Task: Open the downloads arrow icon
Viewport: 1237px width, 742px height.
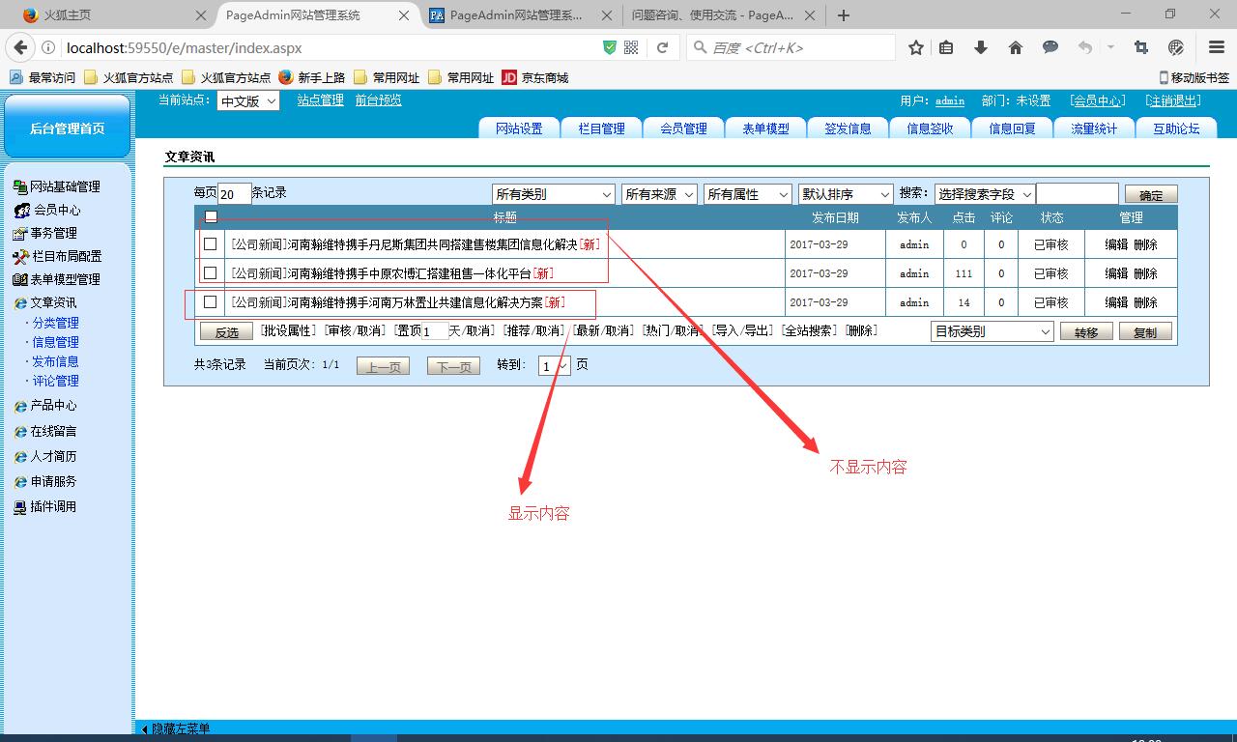Action: click(x=980, y=47)
